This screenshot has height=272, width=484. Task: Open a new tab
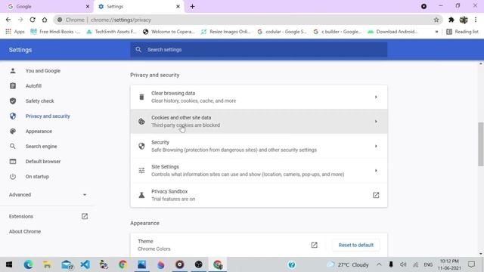point(192,7)
